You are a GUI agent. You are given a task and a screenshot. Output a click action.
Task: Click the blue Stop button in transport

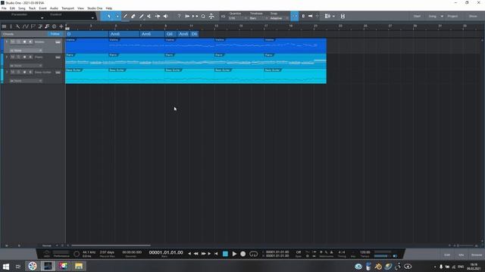[x=225, y=254]
